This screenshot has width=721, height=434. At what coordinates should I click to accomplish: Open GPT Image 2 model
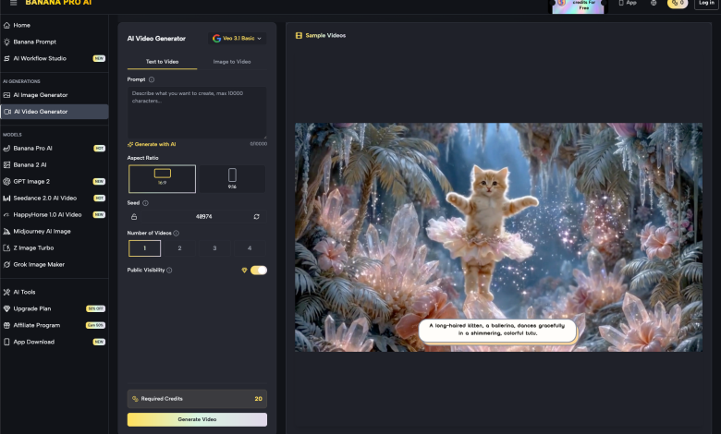(55, 181)
